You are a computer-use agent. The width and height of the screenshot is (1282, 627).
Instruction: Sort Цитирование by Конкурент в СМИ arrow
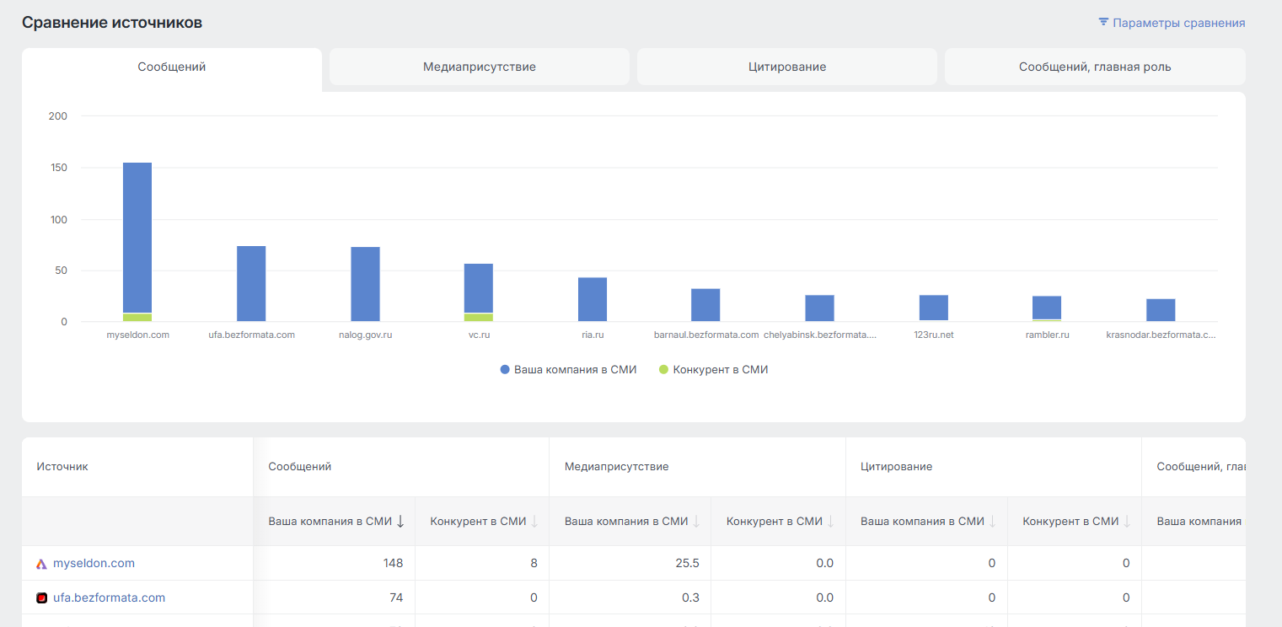click(1127, 521)
